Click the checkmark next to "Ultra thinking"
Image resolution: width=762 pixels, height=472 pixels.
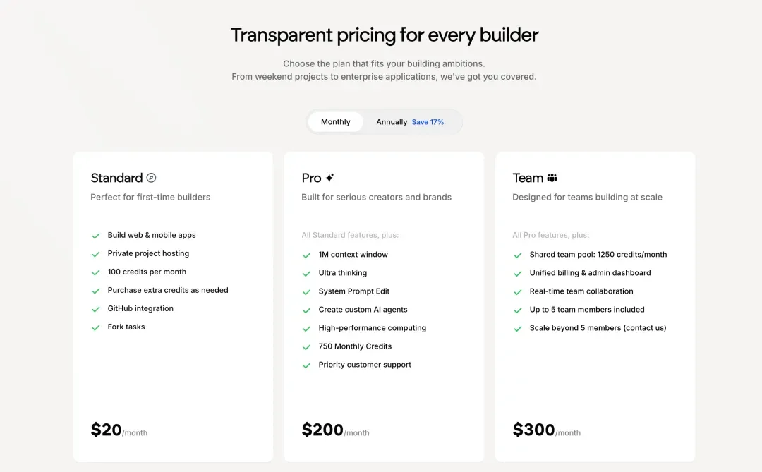point(308,272)
